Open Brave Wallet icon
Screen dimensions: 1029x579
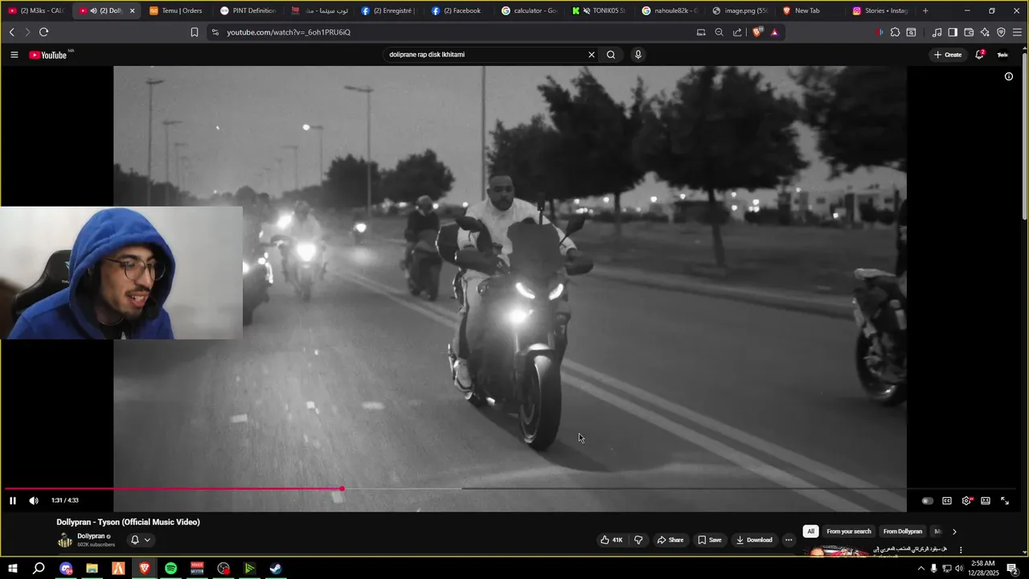(969, 32)
